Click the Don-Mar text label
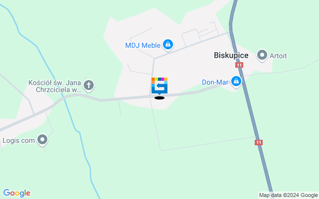Image resolution: width=319 pixels, height=199 pixels. tap(215, 82)
